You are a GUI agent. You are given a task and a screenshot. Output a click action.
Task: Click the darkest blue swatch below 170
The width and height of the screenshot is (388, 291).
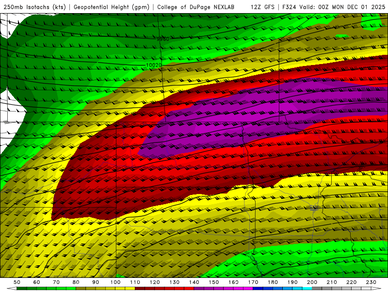(x=258, y=289)
